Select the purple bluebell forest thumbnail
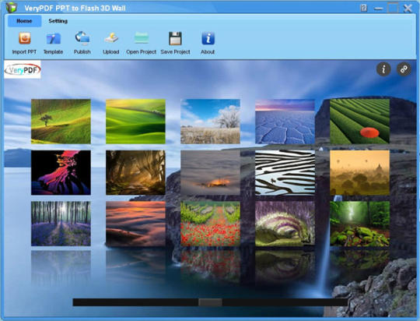Screen dimensions: 420x321 click(x=61, y=224)
